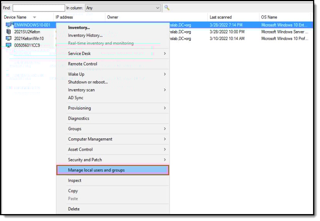
Task: Expand the Groups submenu
Action: click(x=113, y=129)
